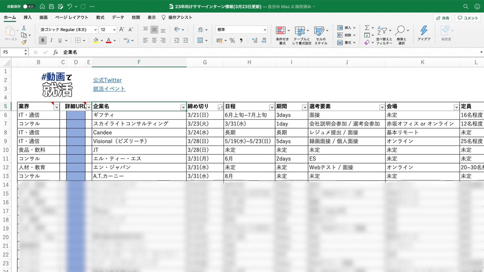This screenshot has width=484, height=272.
Task: Click the コメント comments button
Action: pyautogui.click(x=468, y=18)
